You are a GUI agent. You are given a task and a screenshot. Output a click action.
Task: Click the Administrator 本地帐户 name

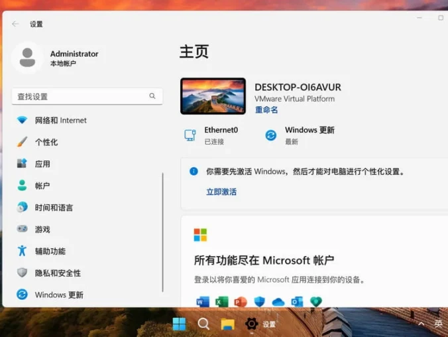(74, 58)
